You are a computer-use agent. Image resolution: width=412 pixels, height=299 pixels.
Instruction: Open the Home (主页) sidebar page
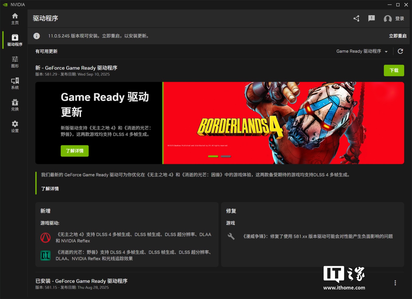(x=15, y=19)
